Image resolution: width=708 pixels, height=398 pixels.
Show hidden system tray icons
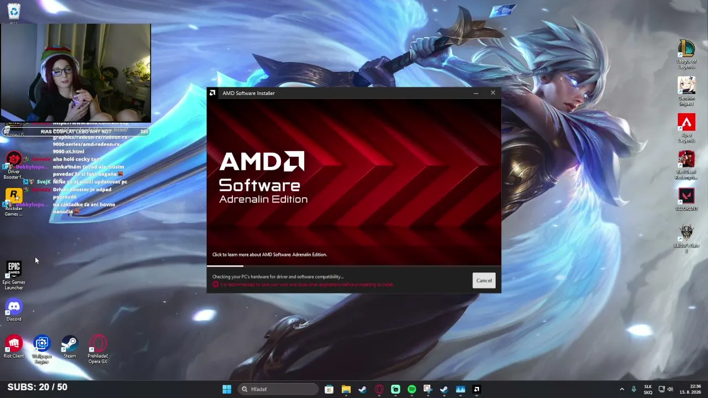(622, 389)
